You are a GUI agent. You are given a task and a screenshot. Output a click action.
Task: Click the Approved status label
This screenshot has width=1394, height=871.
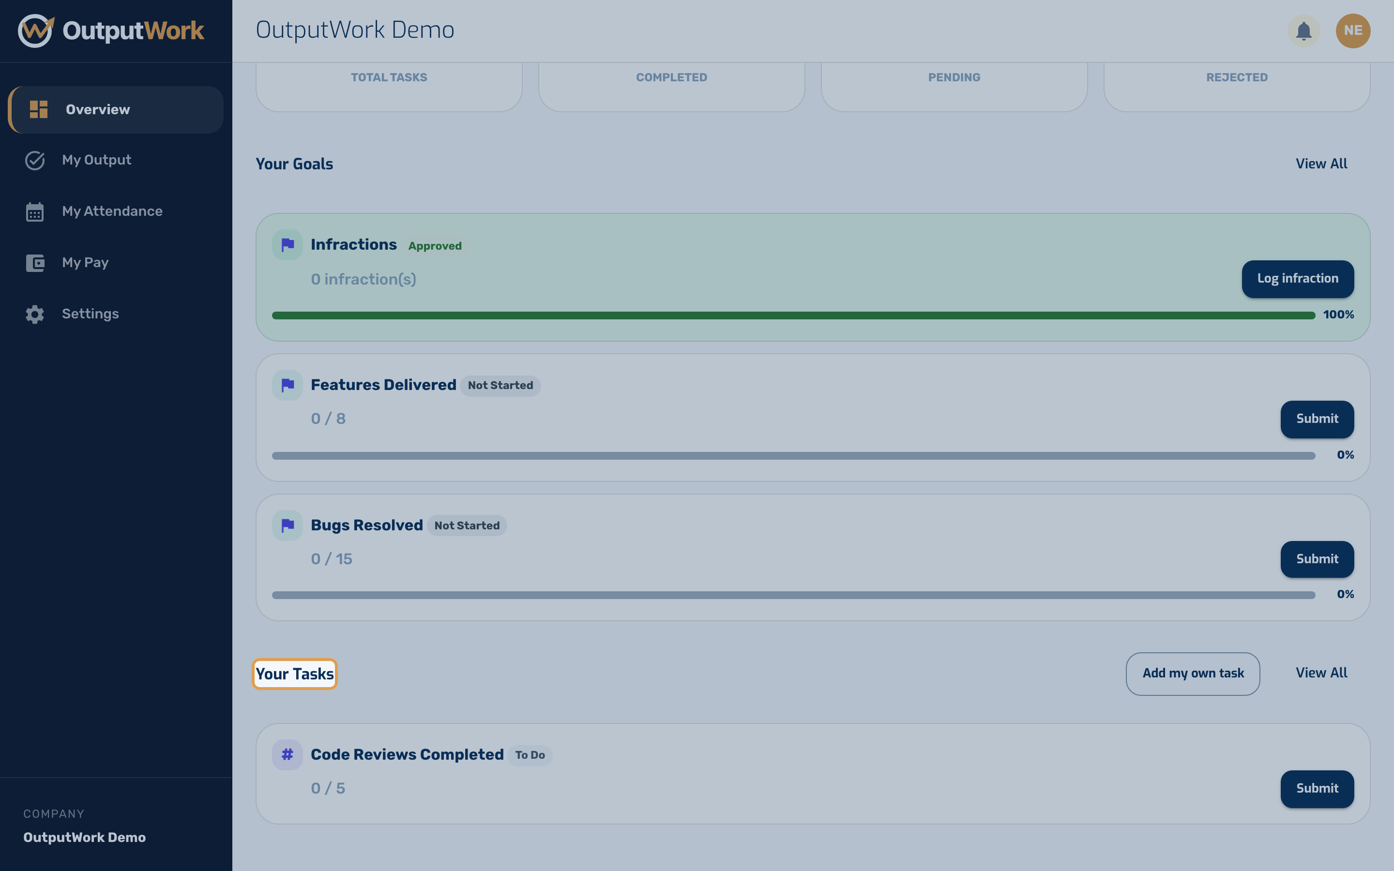(x=435, y=246)
